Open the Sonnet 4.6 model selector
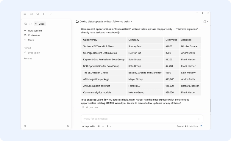Viewport: 231px width, 141px height. click(187, 126)
